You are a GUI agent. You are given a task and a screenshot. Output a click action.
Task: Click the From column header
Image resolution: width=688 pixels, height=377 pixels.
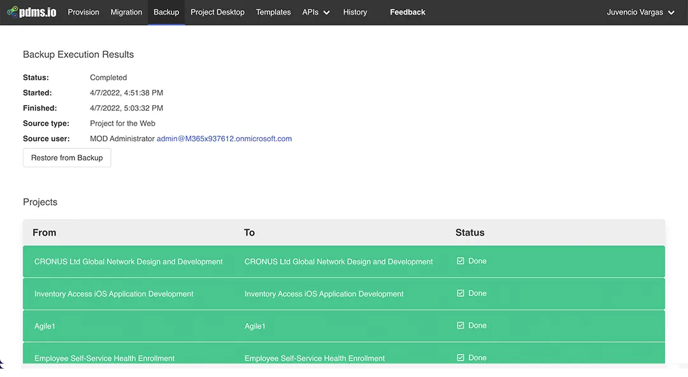44,232
